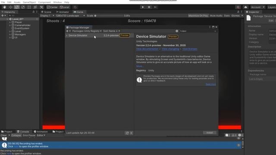Click the Package Manager search field

point(198,31)
